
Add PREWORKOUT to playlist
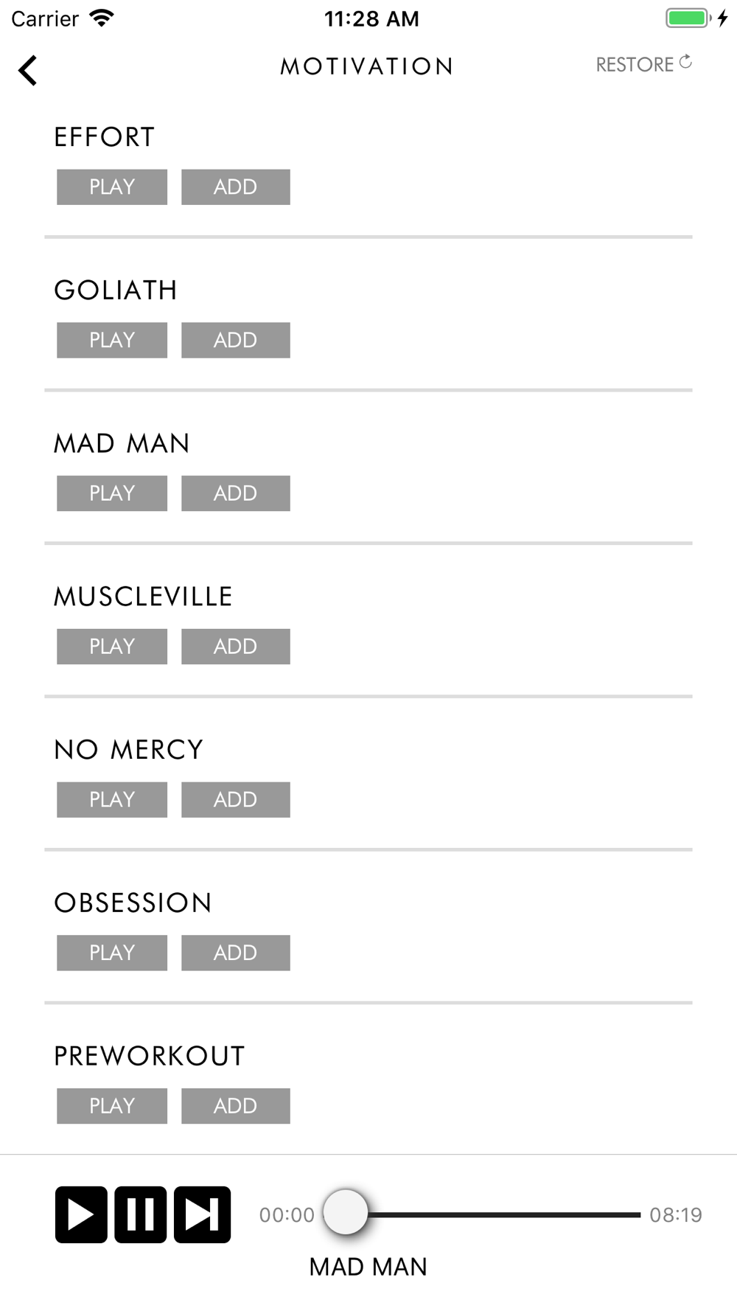tap(236, 1106)
